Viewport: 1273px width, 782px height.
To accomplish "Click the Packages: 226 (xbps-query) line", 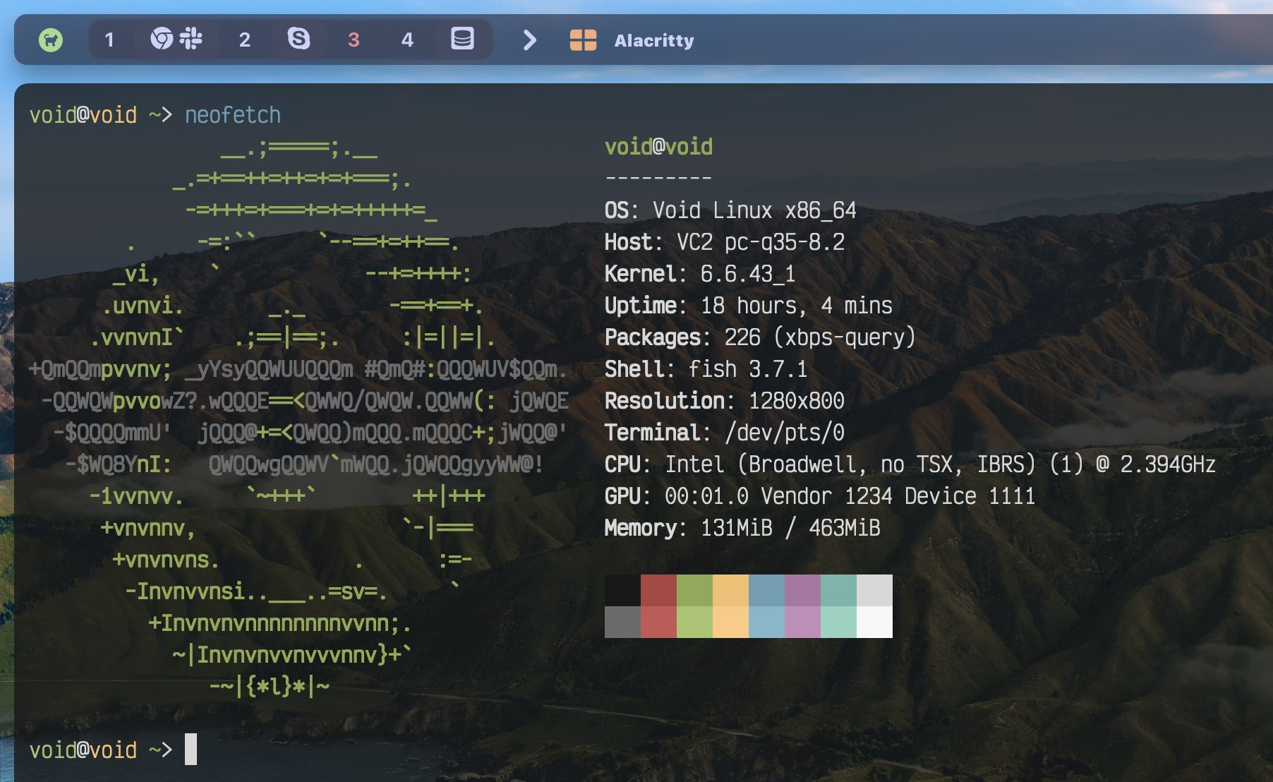I will [760, 337].
